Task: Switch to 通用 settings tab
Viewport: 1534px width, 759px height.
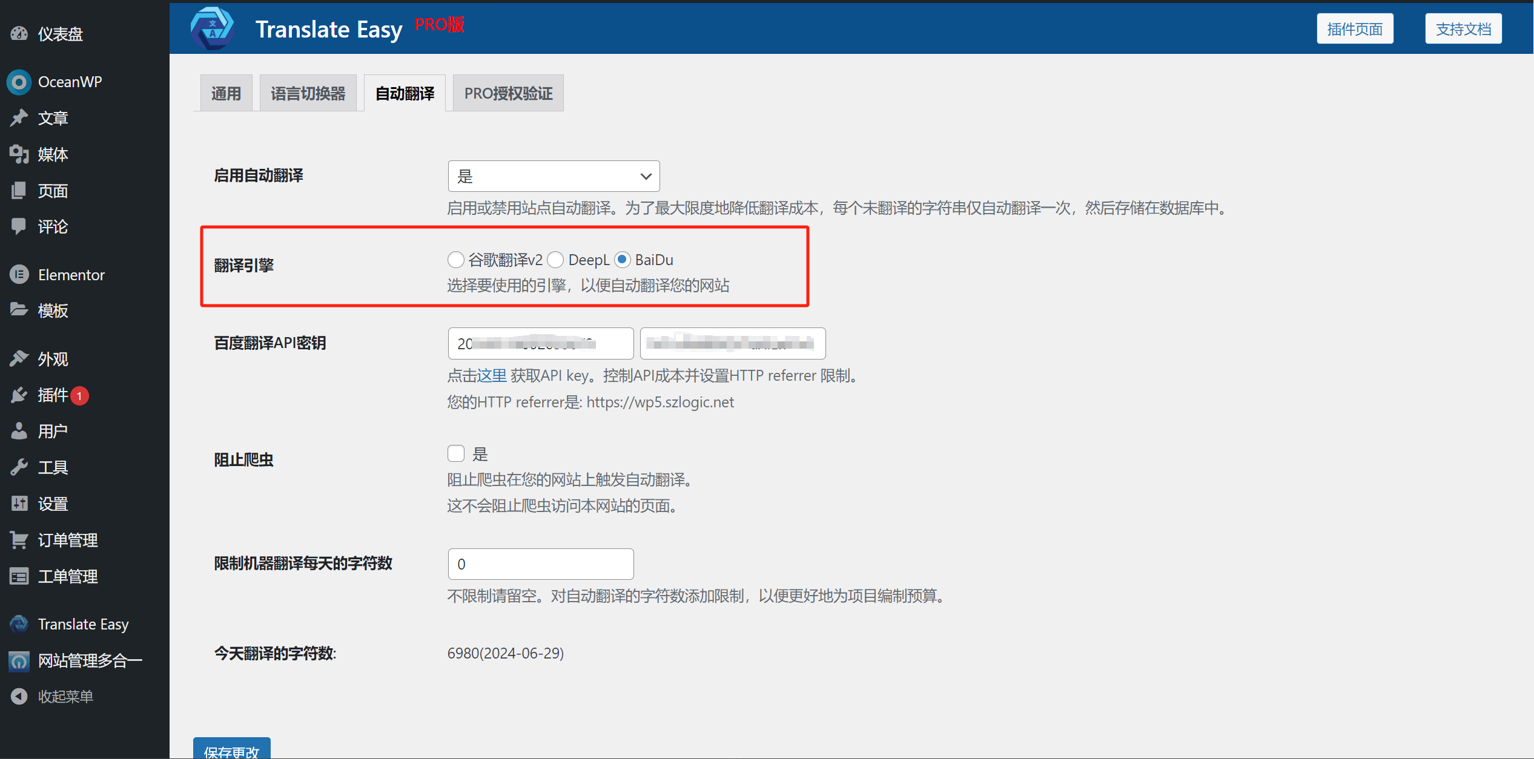Action: 226,93
